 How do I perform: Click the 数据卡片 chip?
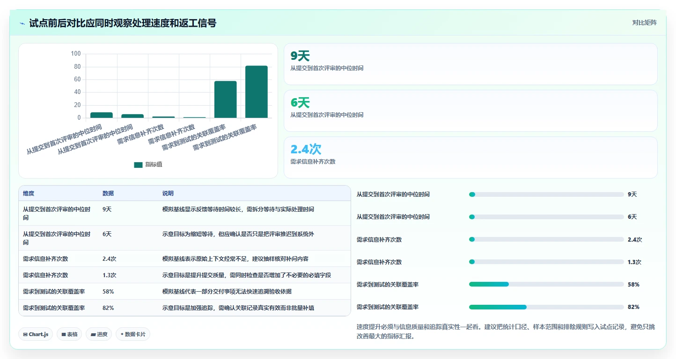pyautogui.click(x=133, y=334)
